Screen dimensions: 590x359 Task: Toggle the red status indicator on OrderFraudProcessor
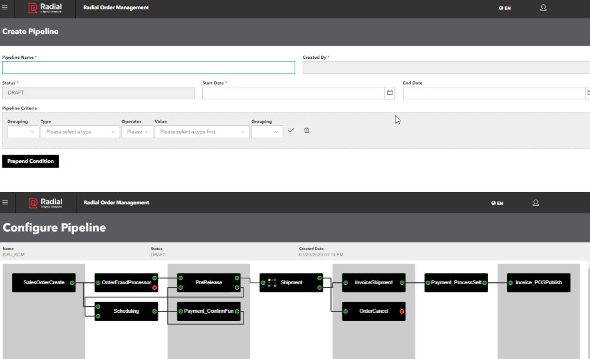click(155, 287)
